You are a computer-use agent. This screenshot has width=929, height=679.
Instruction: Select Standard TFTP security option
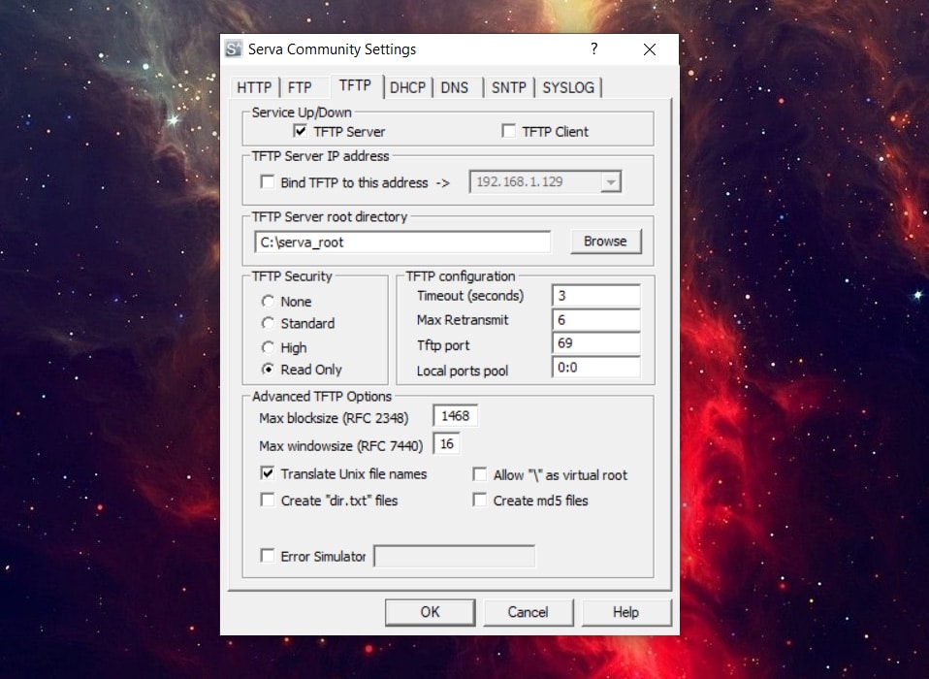point(268,324)
